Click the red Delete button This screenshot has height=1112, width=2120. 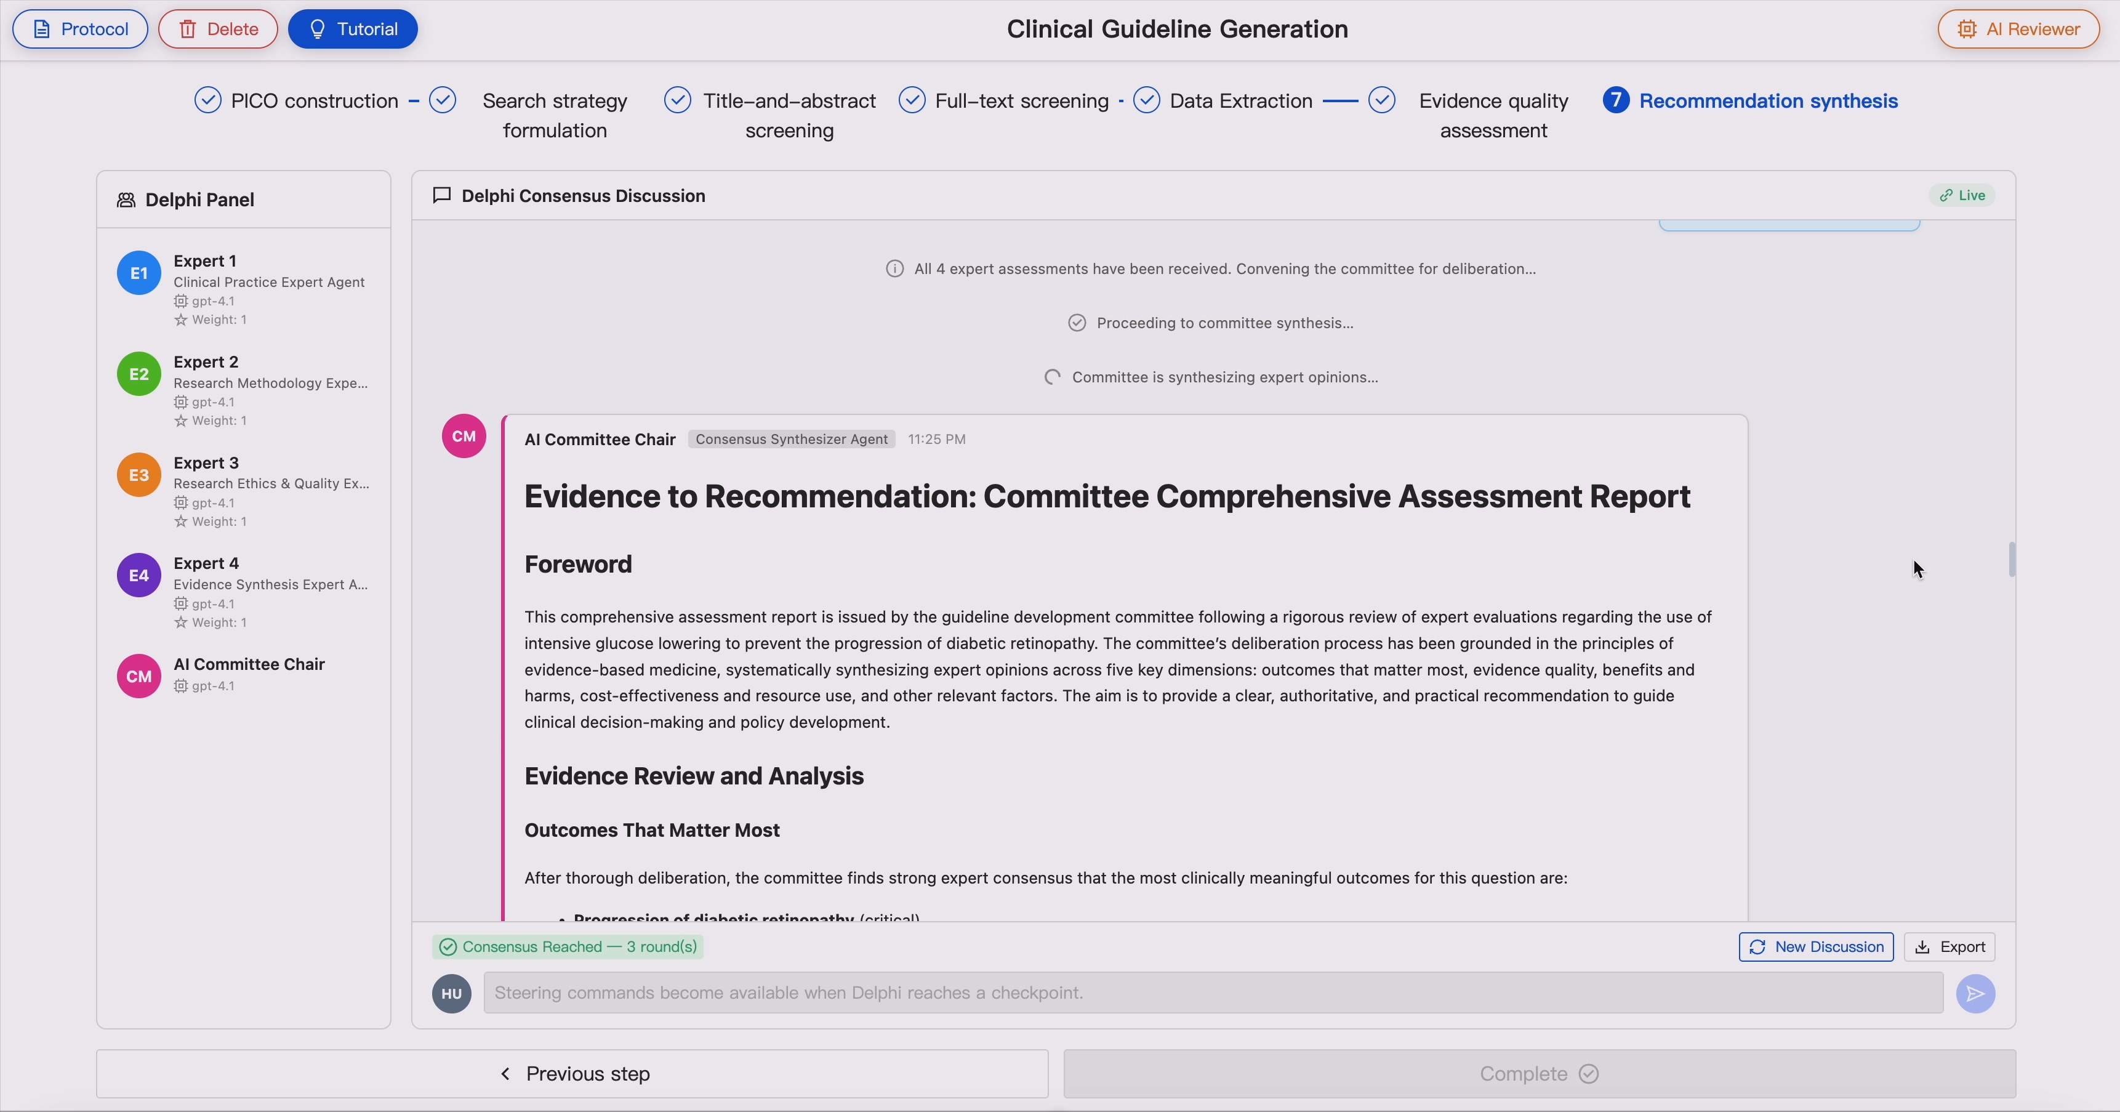pos(218,29)
